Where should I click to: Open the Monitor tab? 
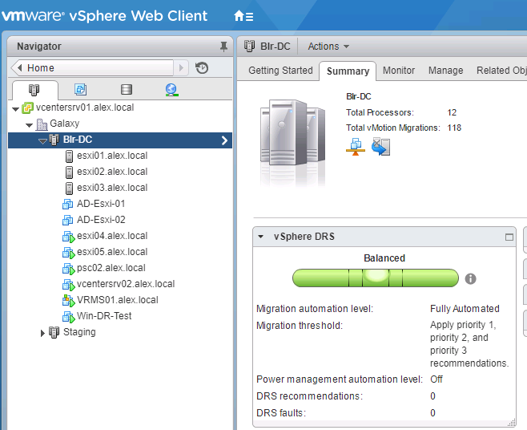[x=399, y=71]
